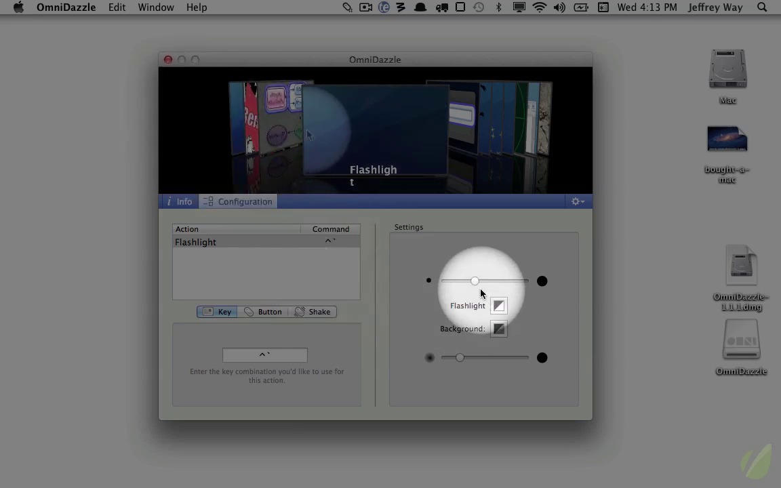
Task: Click the truck icon in menu bar
Action: [441, 7]
